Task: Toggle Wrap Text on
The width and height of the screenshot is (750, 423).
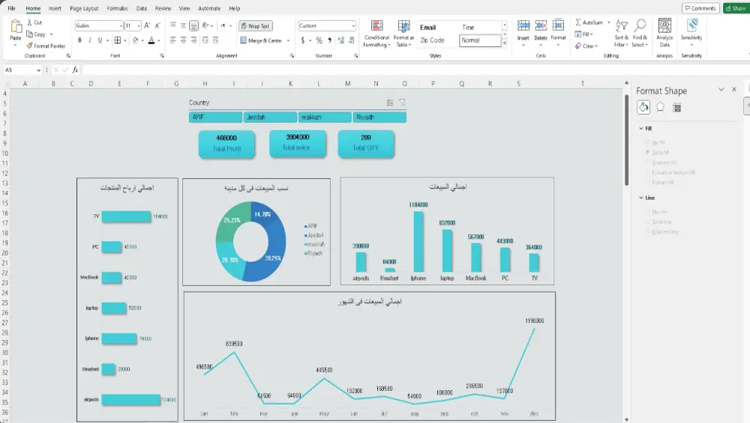Action: click(x=256, y=26)
